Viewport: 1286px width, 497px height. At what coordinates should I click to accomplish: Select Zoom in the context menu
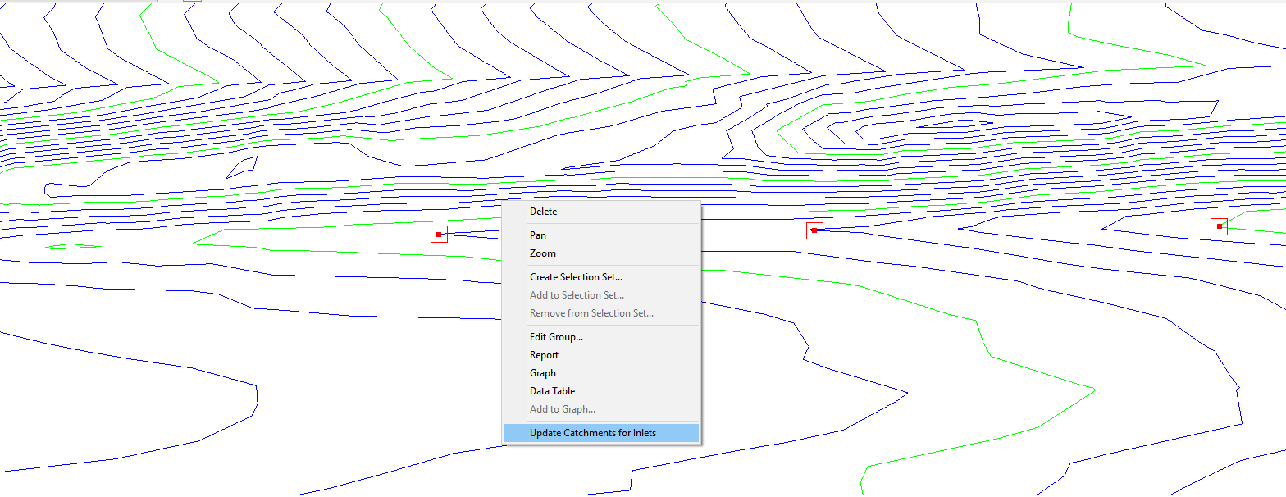click(x=601, y=253)
